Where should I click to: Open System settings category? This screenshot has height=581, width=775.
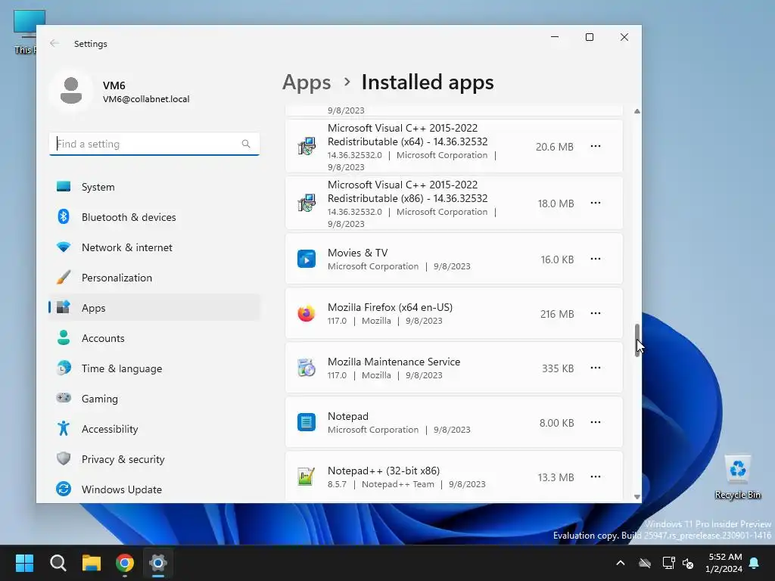click(154, 187)
